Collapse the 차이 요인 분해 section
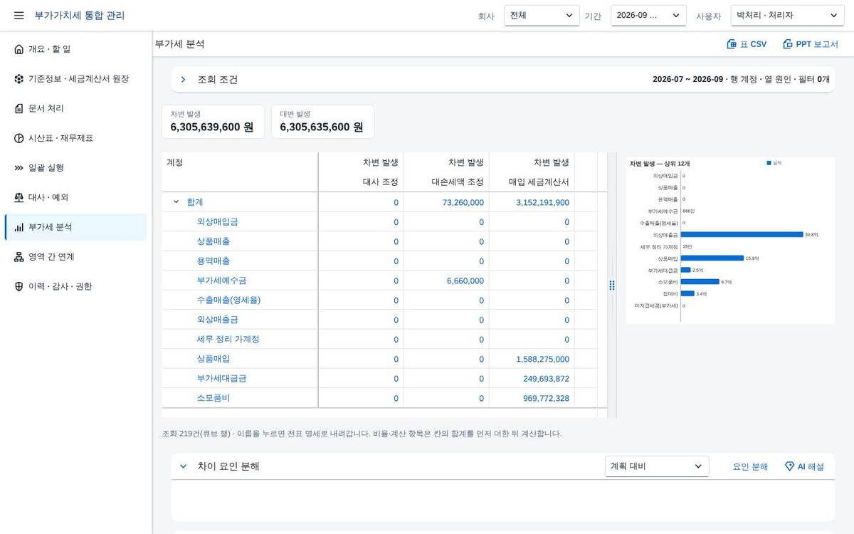 (183, 466)
